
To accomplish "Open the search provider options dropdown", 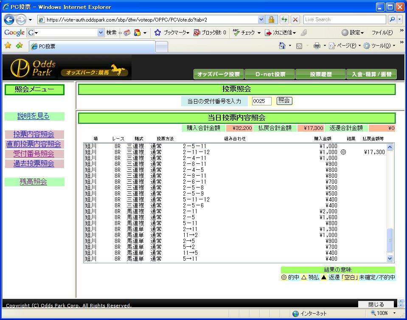I will coord(400,19).
